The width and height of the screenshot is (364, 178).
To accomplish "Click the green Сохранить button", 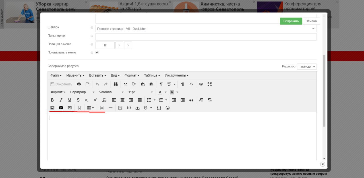I will coord(291,21).
